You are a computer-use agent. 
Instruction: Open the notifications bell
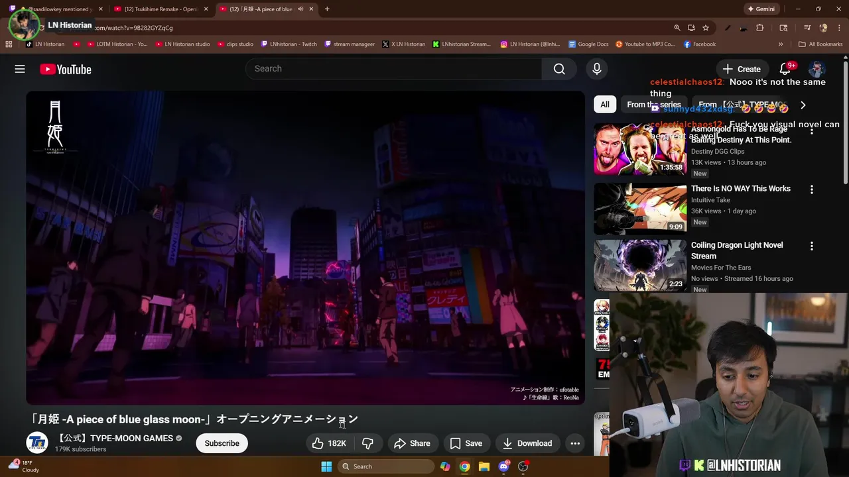[786, 69]
